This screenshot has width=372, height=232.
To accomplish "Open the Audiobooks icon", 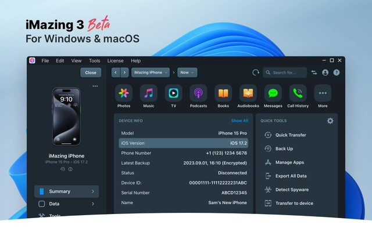I will (248, 93).
